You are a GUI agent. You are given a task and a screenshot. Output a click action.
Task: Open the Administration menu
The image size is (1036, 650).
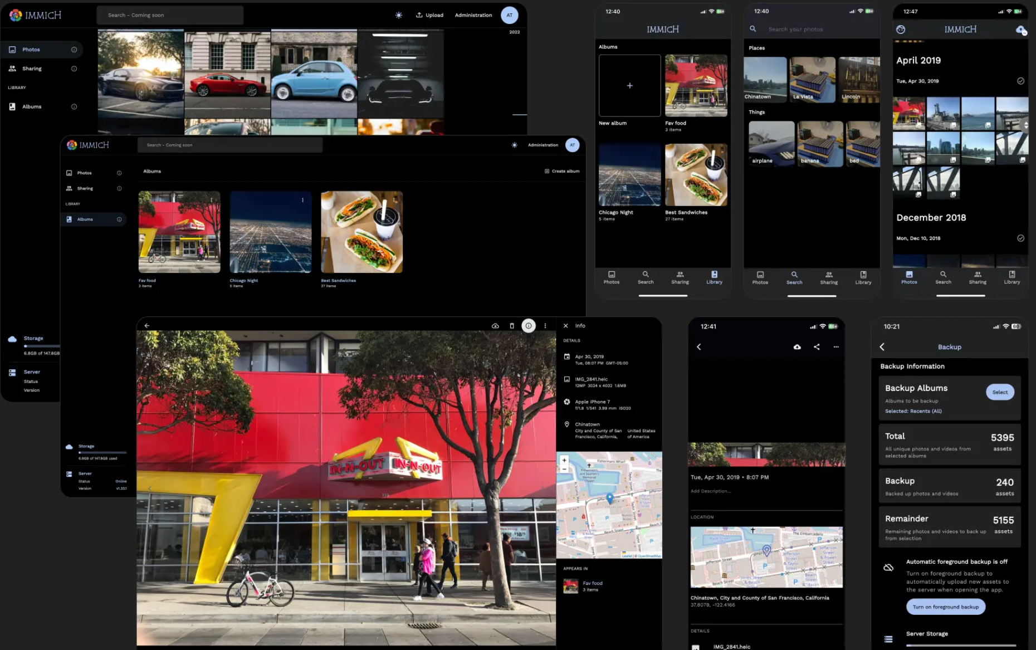pos(473,15)
